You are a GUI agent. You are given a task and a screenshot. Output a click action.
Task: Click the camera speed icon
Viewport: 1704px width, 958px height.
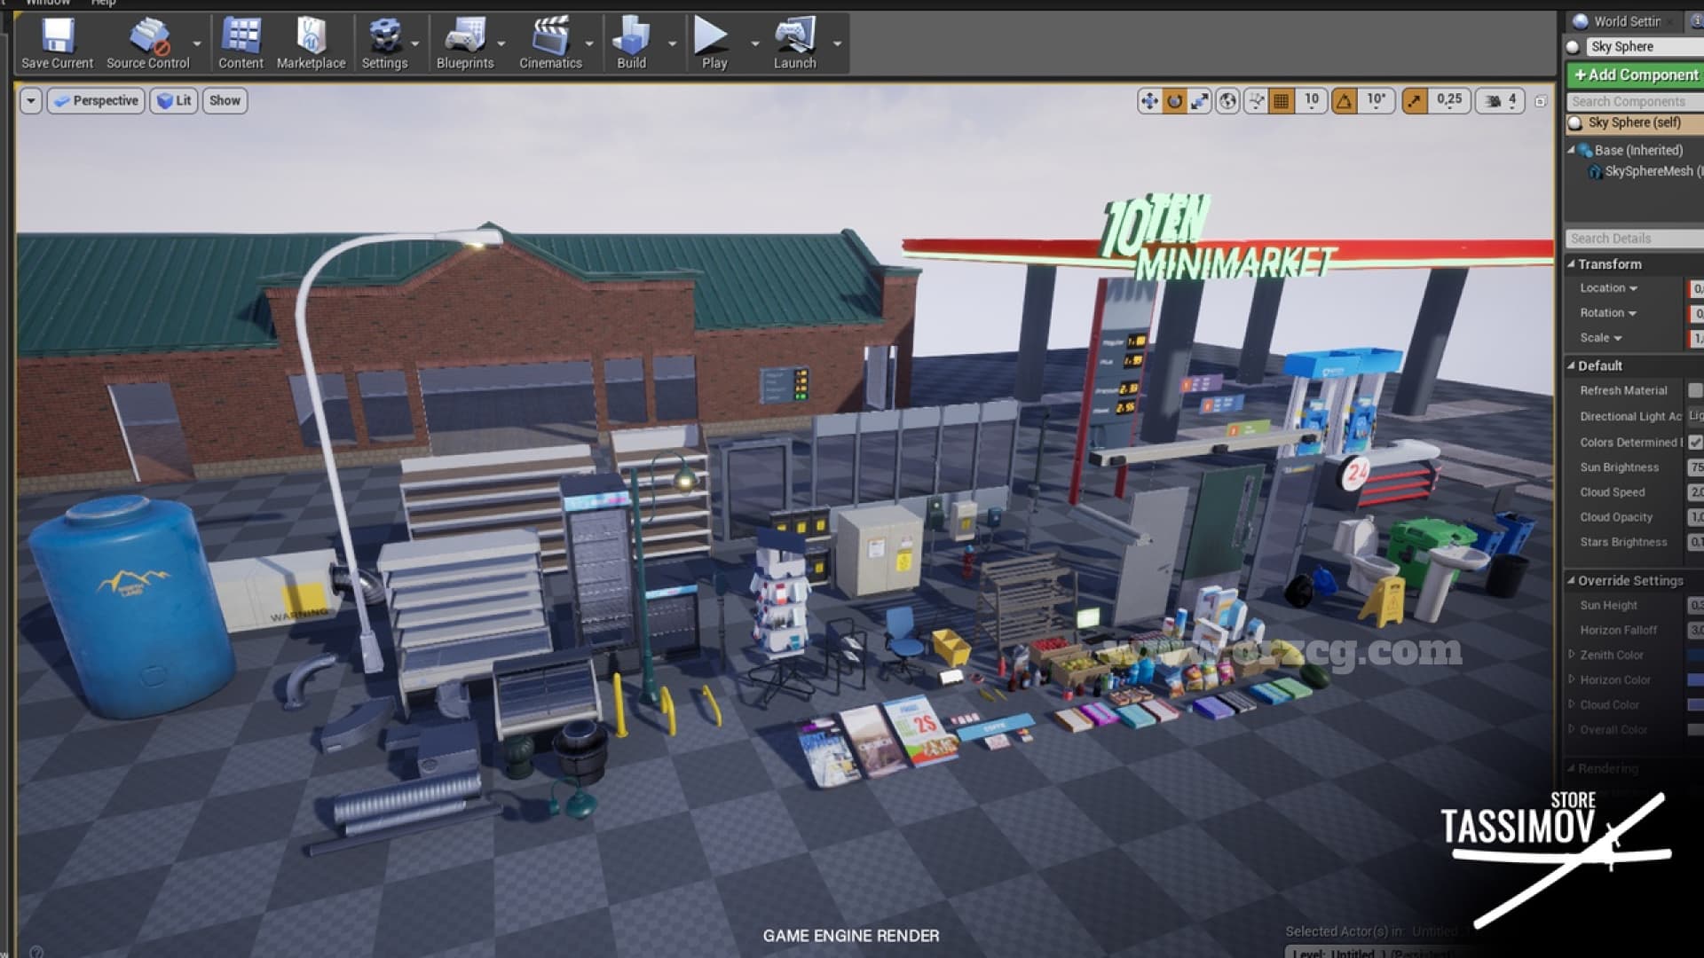[1501, 101]
